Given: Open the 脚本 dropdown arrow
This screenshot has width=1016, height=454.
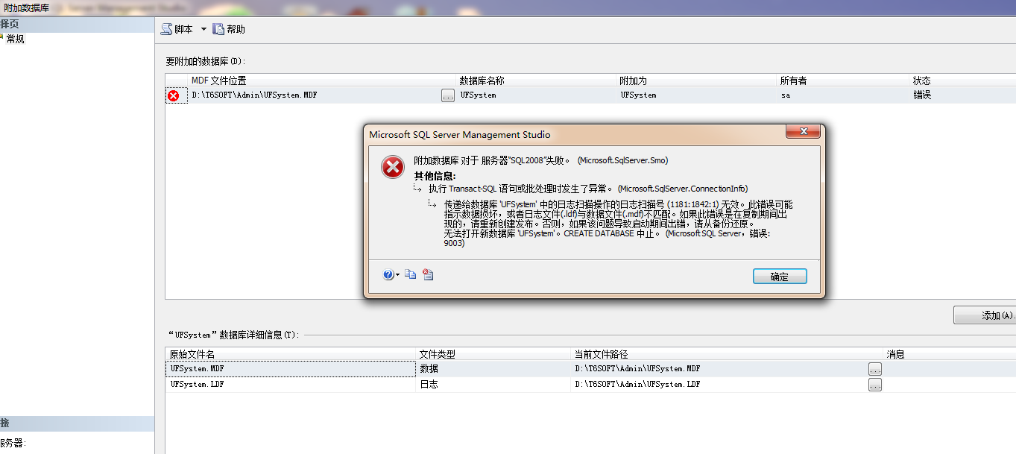Looking at the screenshot, I should tap(203, 29).
